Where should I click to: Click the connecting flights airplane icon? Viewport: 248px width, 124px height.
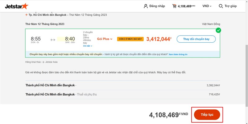coord(53,40)
